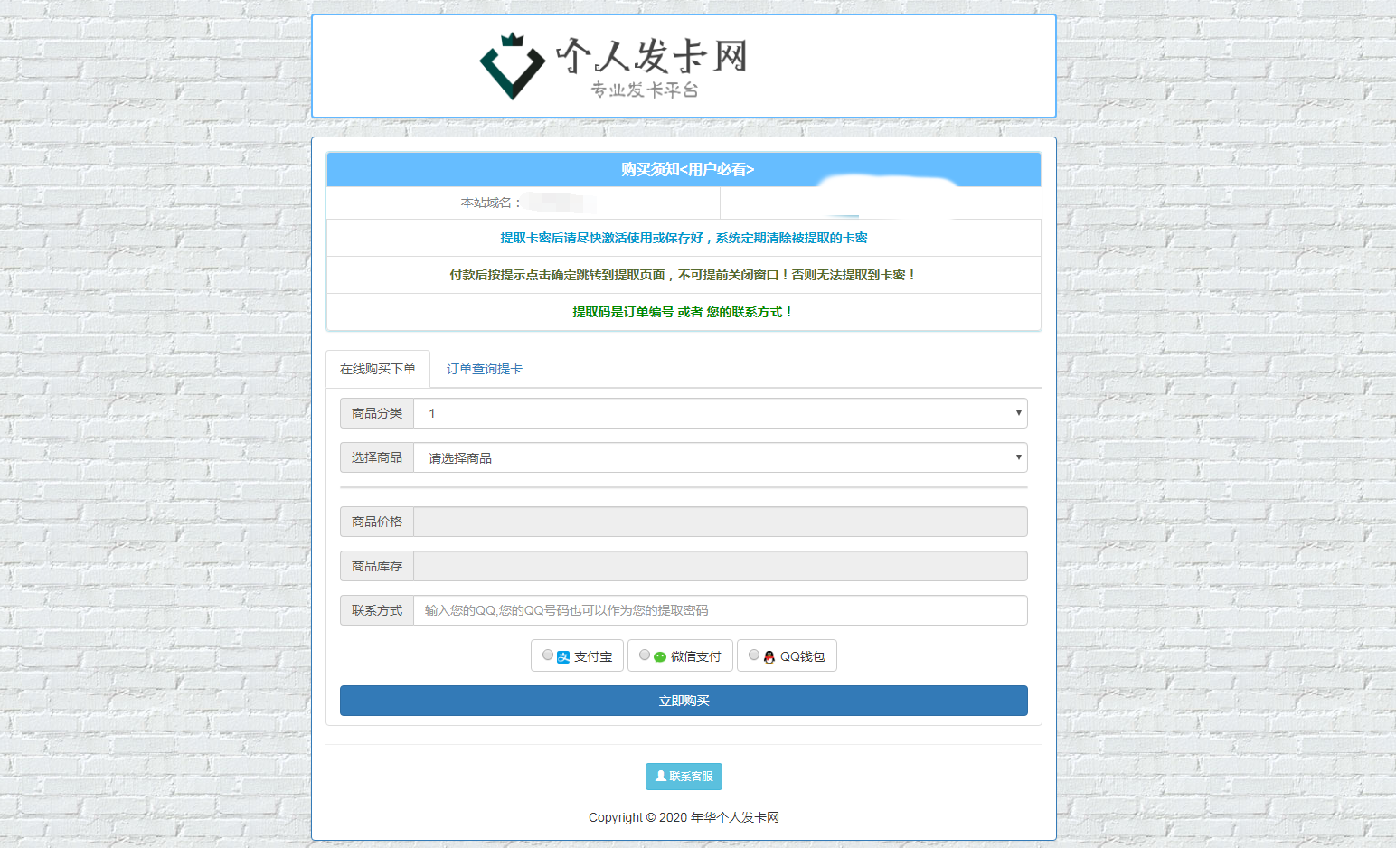
Task: Click the 立即购买 button
Action: coord(684,701)
